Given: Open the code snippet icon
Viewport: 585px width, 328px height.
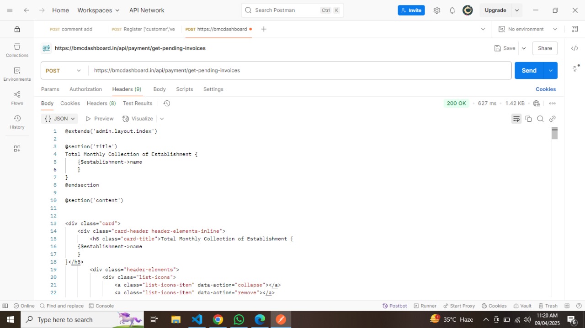Looking at the screenshot, I should (x=574, y=48).
